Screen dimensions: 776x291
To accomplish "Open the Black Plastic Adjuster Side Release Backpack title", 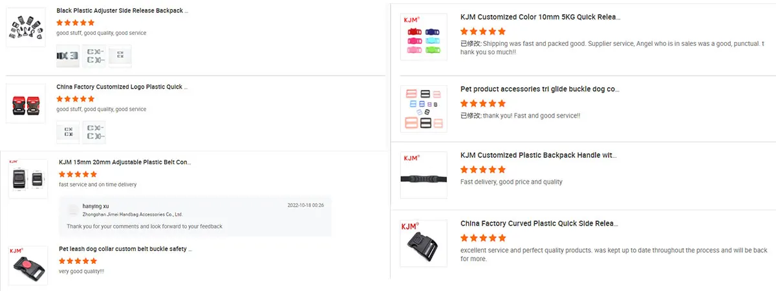I will (x=122, y=11).
